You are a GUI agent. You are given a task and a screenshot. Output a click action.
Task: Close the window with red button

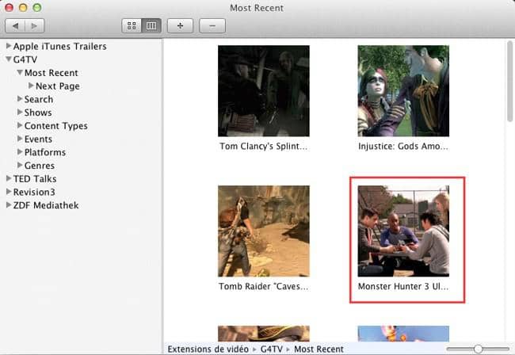[x=9, y=7]
